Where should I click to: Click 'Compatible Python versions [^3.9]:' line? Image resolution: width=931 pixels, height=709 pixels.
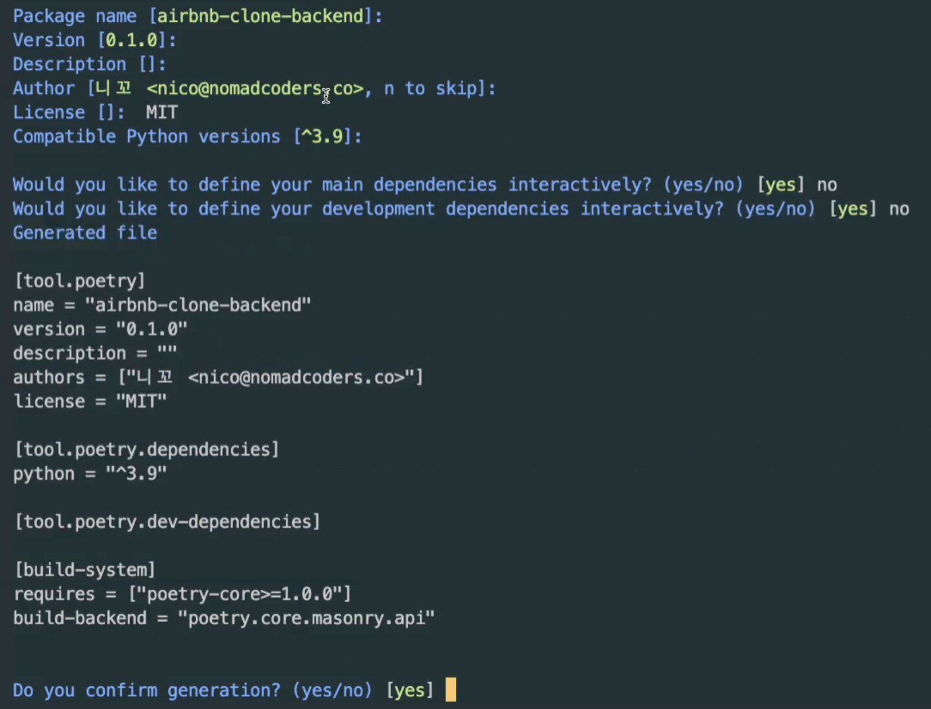tap(187, 136)
